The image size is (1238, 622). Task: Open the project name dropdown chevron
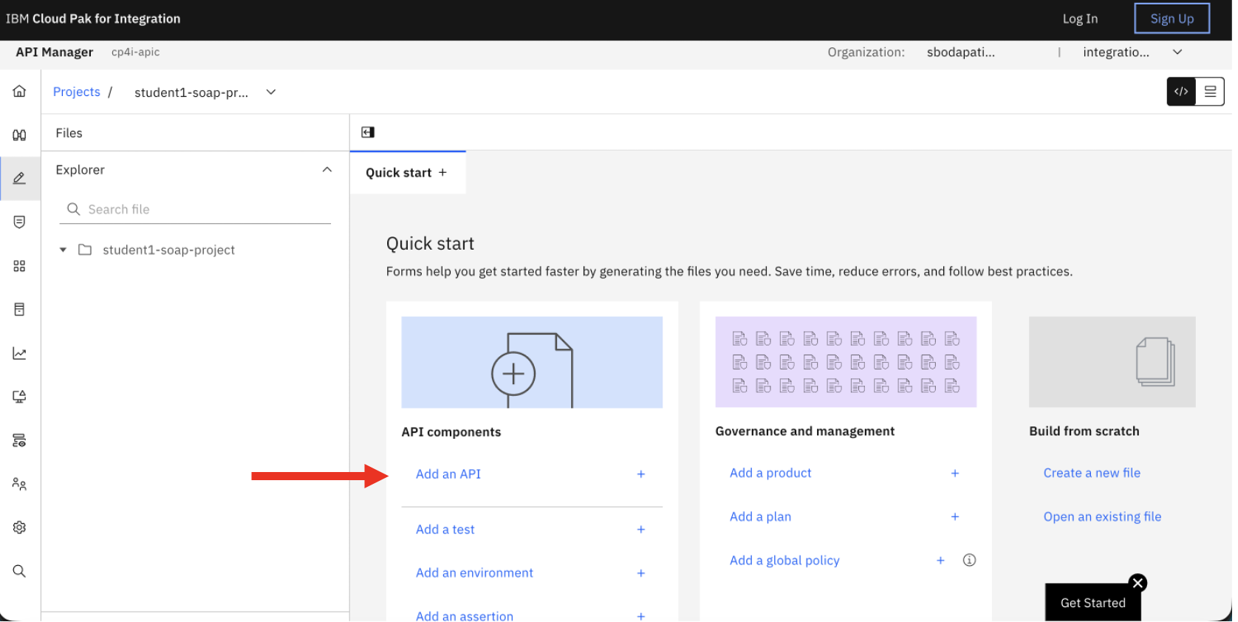271,92
